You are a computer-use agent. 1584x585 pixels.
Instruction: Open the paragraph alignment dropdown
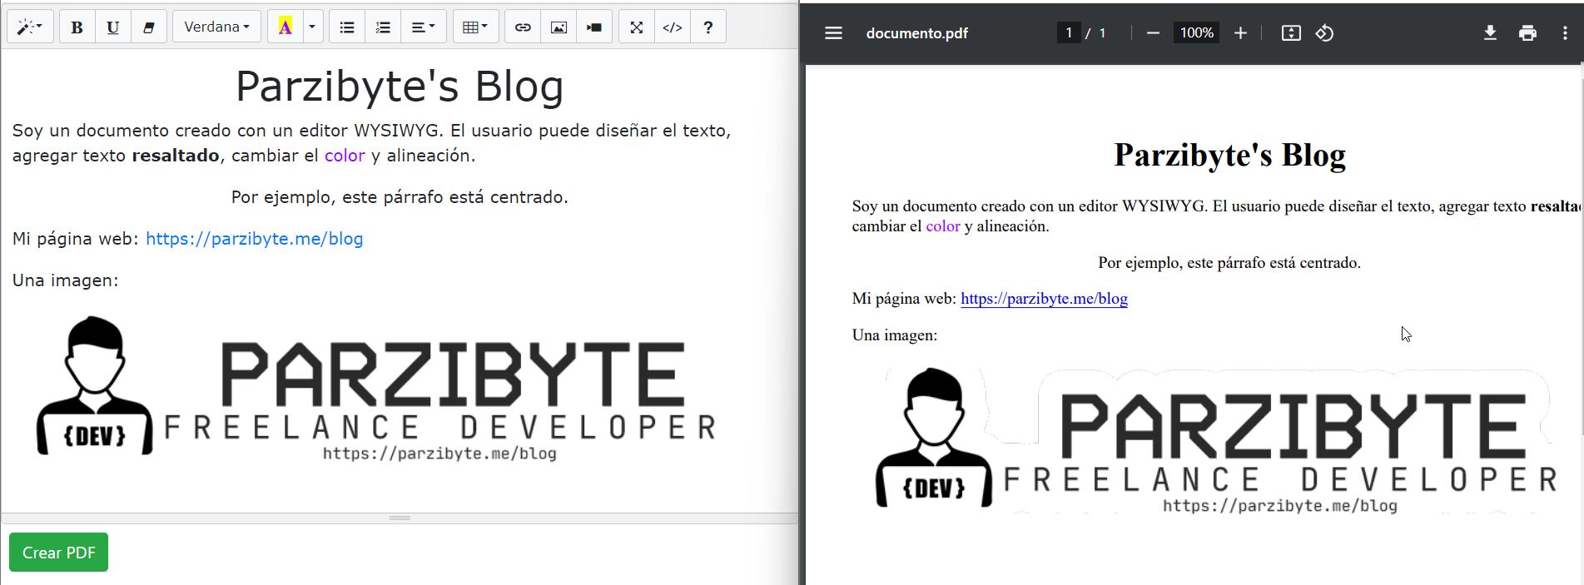click(424, 27)
